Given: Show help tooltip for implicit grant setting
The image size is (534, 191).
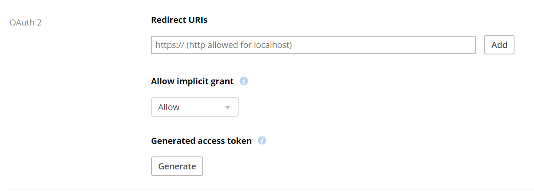Looking at the screenshot, I should [244, 81].
